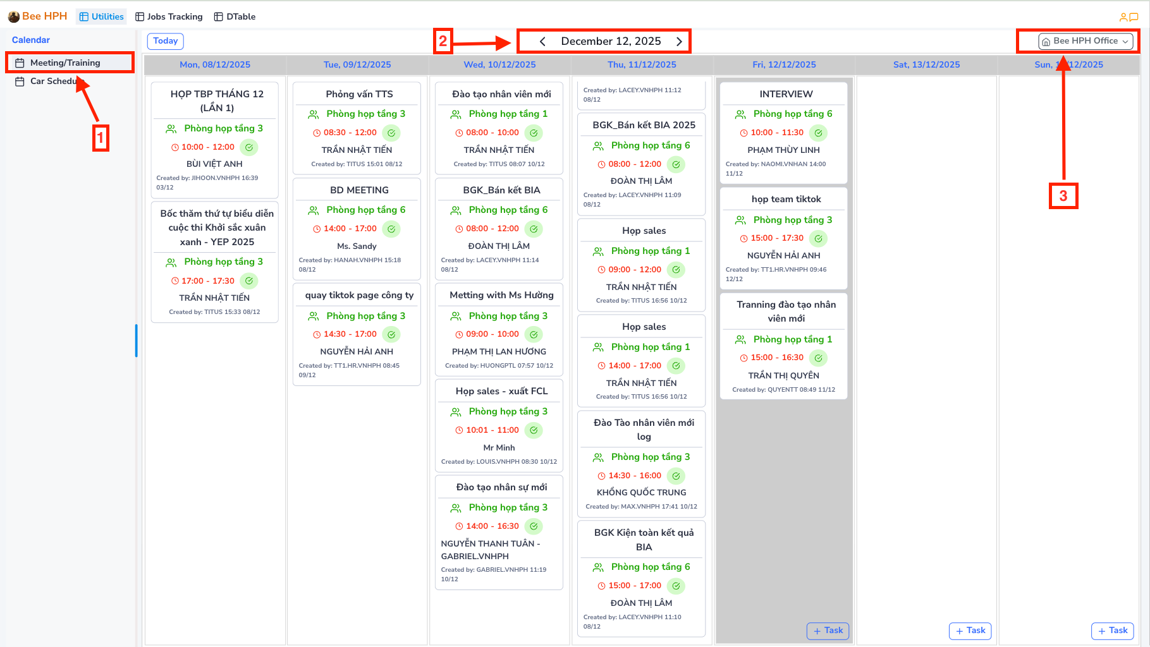Open the Utilities menu

(x=101, y=16)
